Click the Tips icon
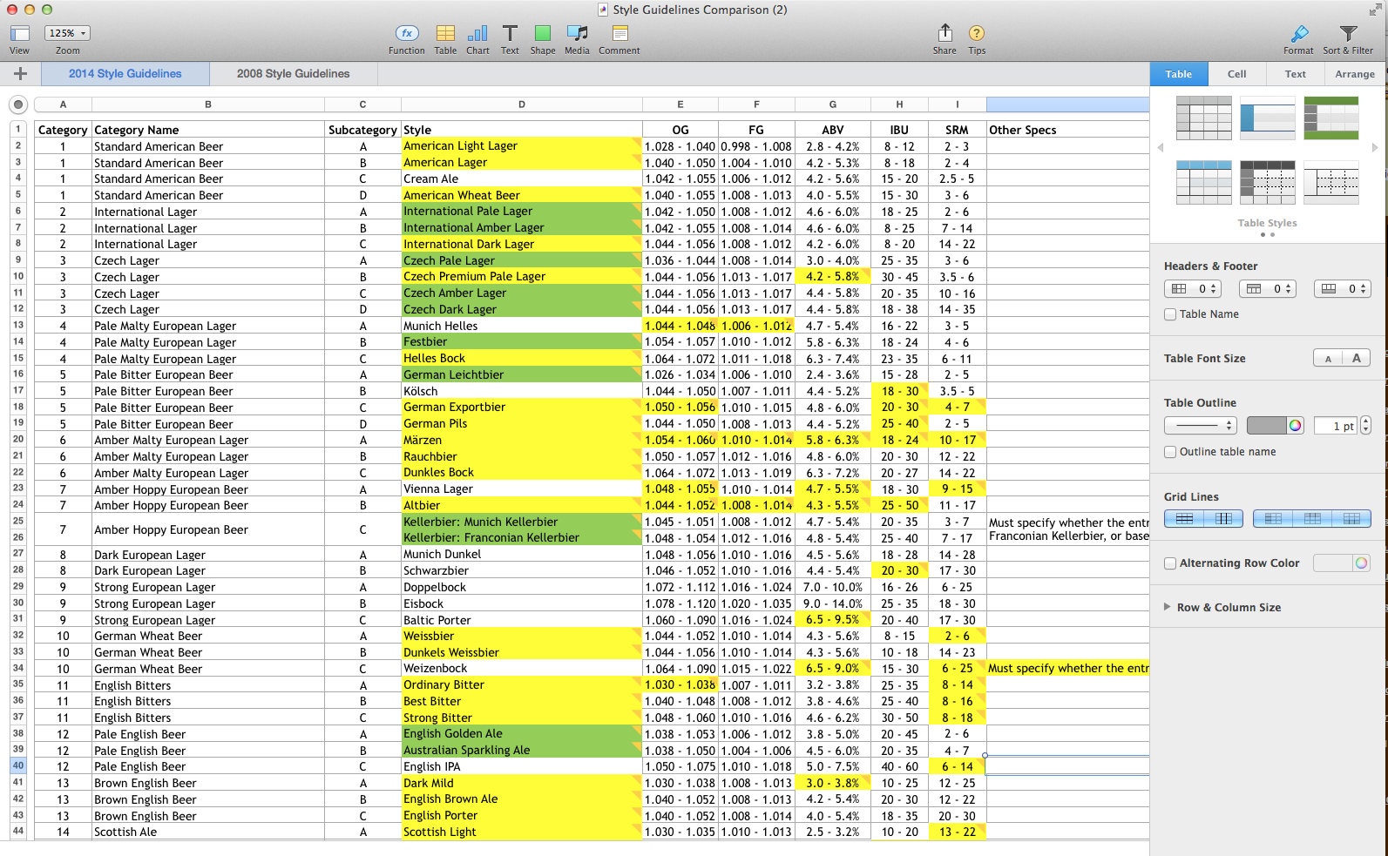1388x856 pixels. point(977,34)
